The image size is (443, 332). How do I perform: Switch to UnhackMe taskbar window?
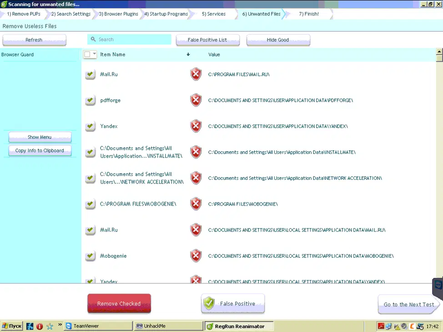tap(169, 326)
